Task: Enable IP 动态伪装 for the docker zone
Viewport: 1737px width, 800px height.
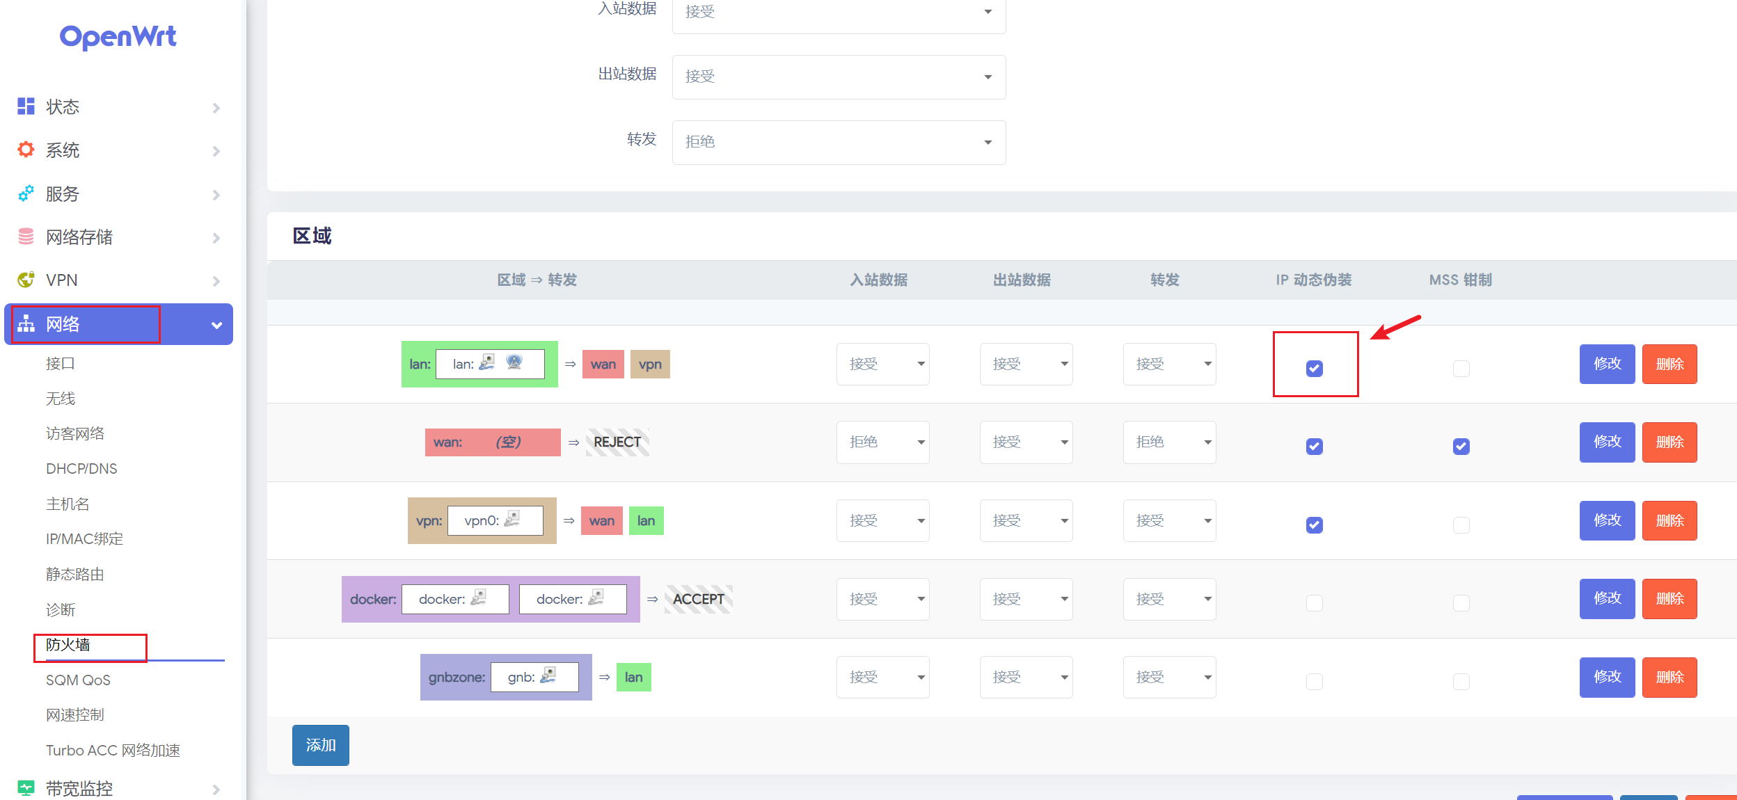Action: click(x=1314, y=603)
